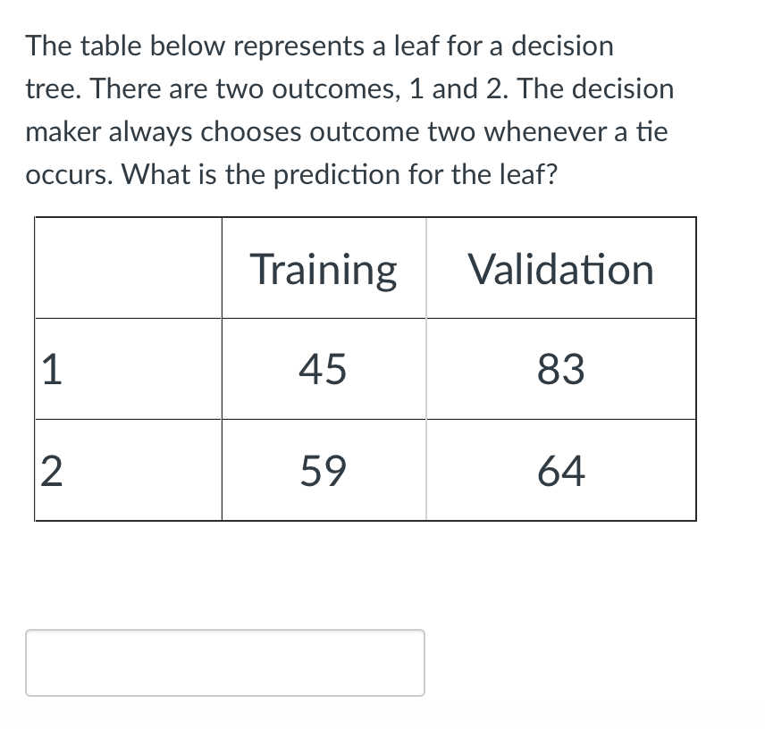Click the whitespace below the table
This screenshot has width=765, height=729.
tap(366, 572)
